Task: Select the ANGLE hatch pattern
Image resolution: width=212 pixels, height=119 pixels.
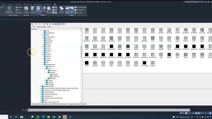Action: 87,31
